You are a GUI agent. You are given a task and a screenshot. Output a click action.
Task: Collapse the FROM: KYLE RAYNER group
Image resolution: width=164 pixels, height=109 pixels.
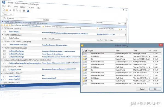pos(2,83)
